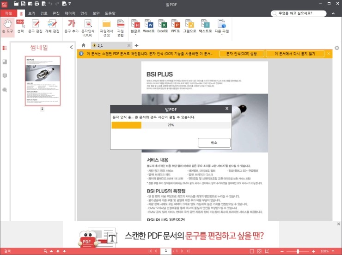Image resolution: width=342 pixels, height=255 pixels.
Task: Switch to single page view in status bar
Action: 252,251
